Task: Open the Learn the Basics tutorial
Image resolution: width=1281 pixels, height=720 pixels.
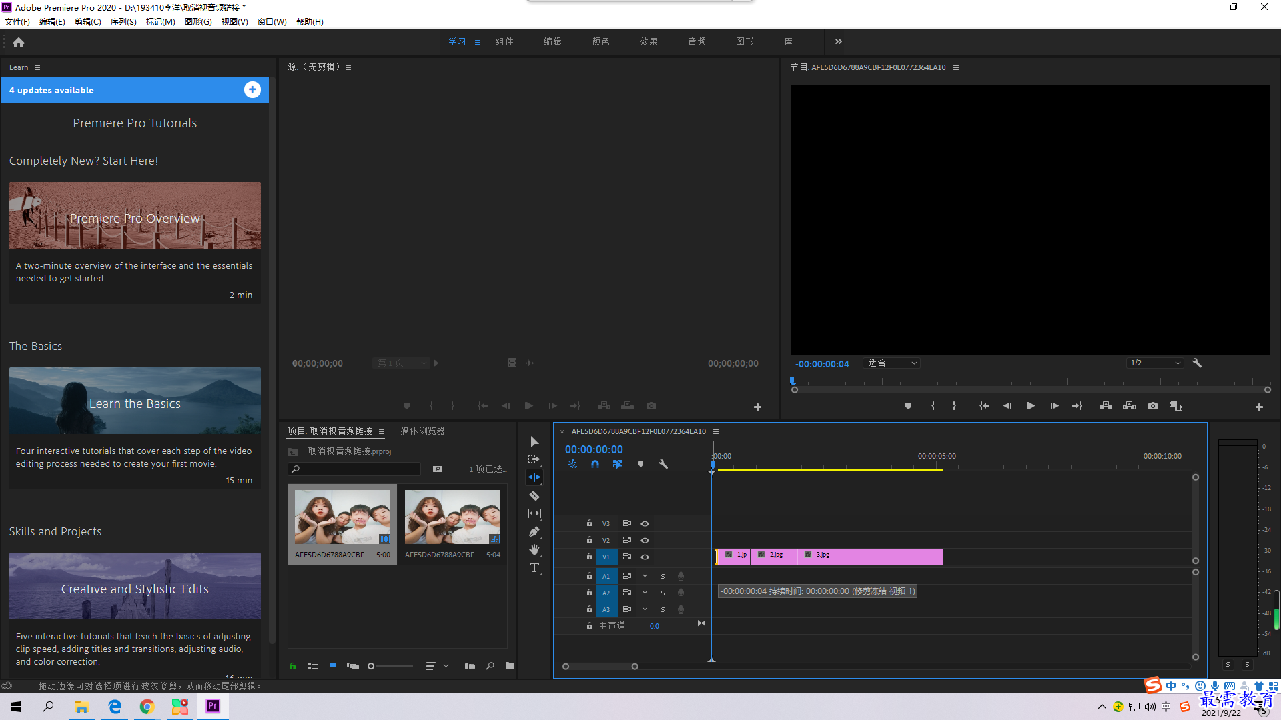Action: click(135, 401)
